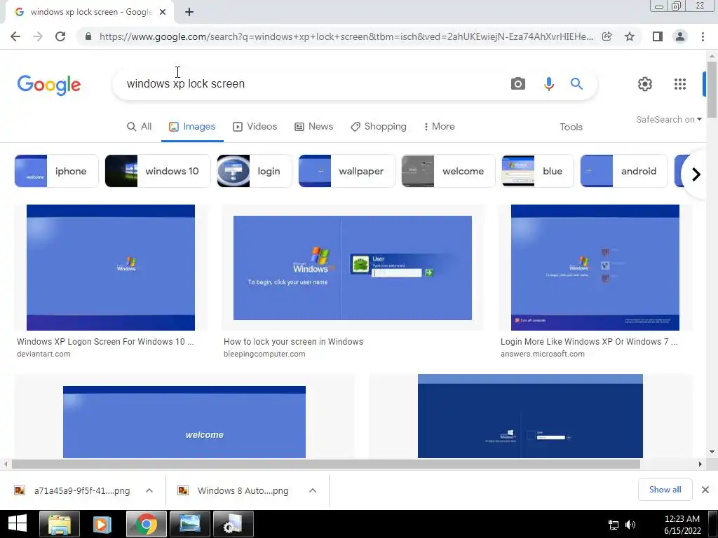Screen dimensions: 718x538
Task: Visit the deviantart.com source link
Action: pos(43,354)
